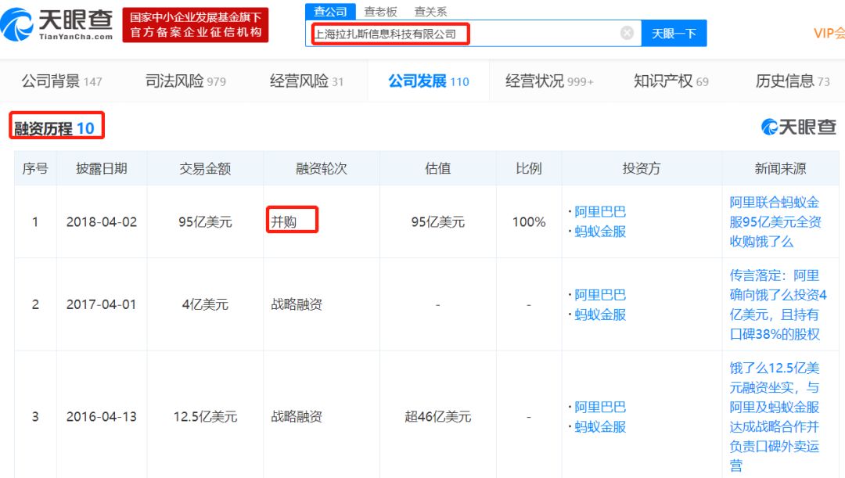Open the 经营风险 section tab
The width and height of the screenshot is (845, 478).
pos(300,80)
